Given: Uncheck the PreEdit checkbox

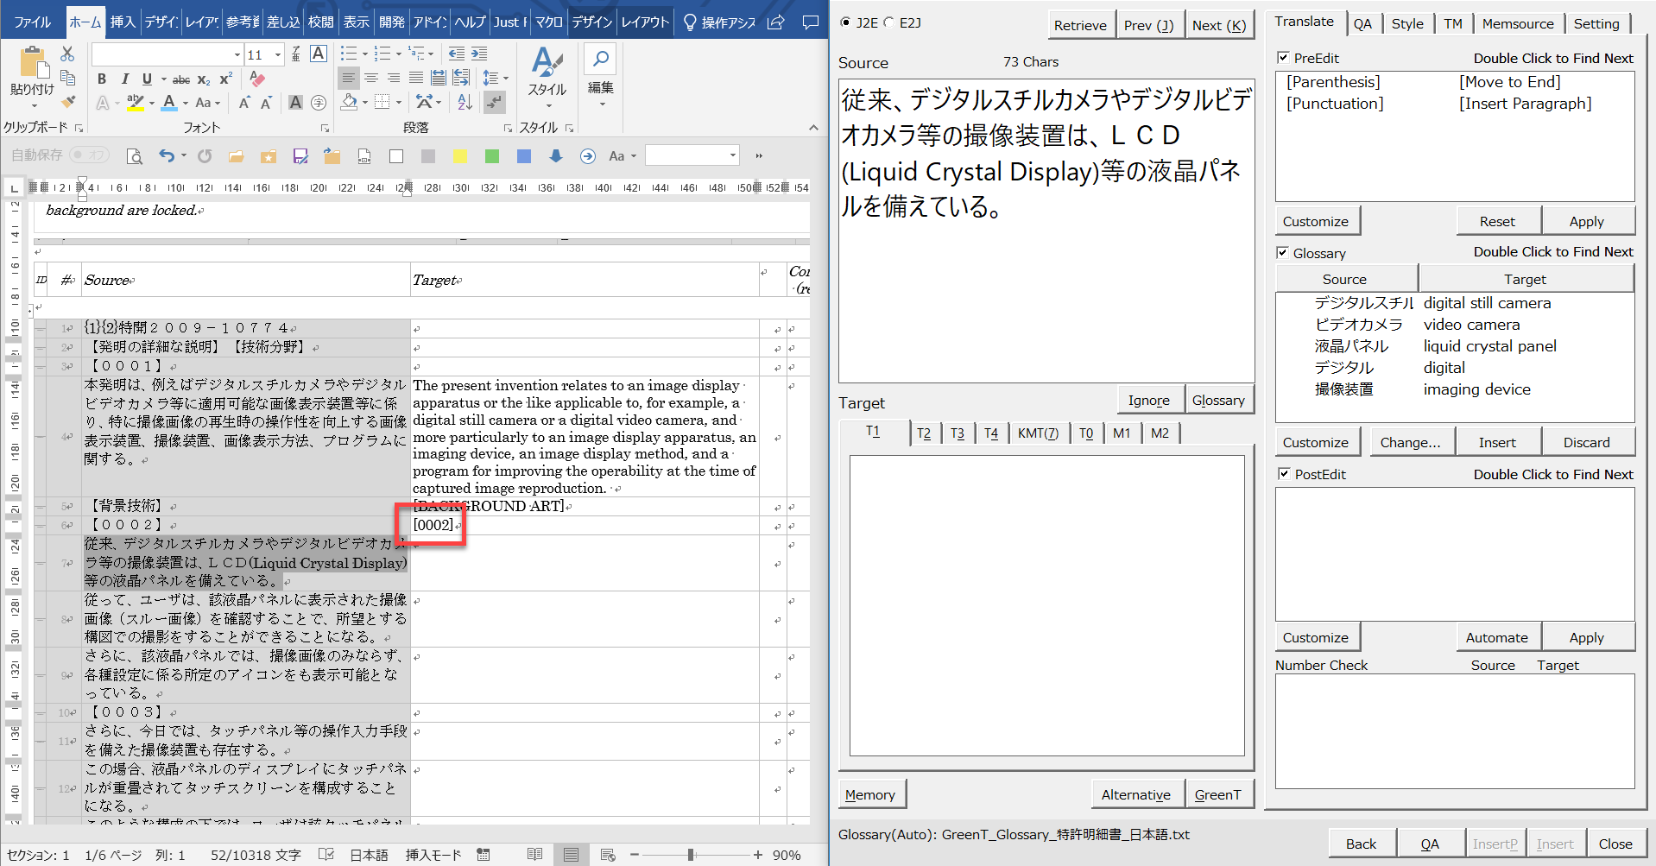Looking at the screenshot, I should [1283, 58].
